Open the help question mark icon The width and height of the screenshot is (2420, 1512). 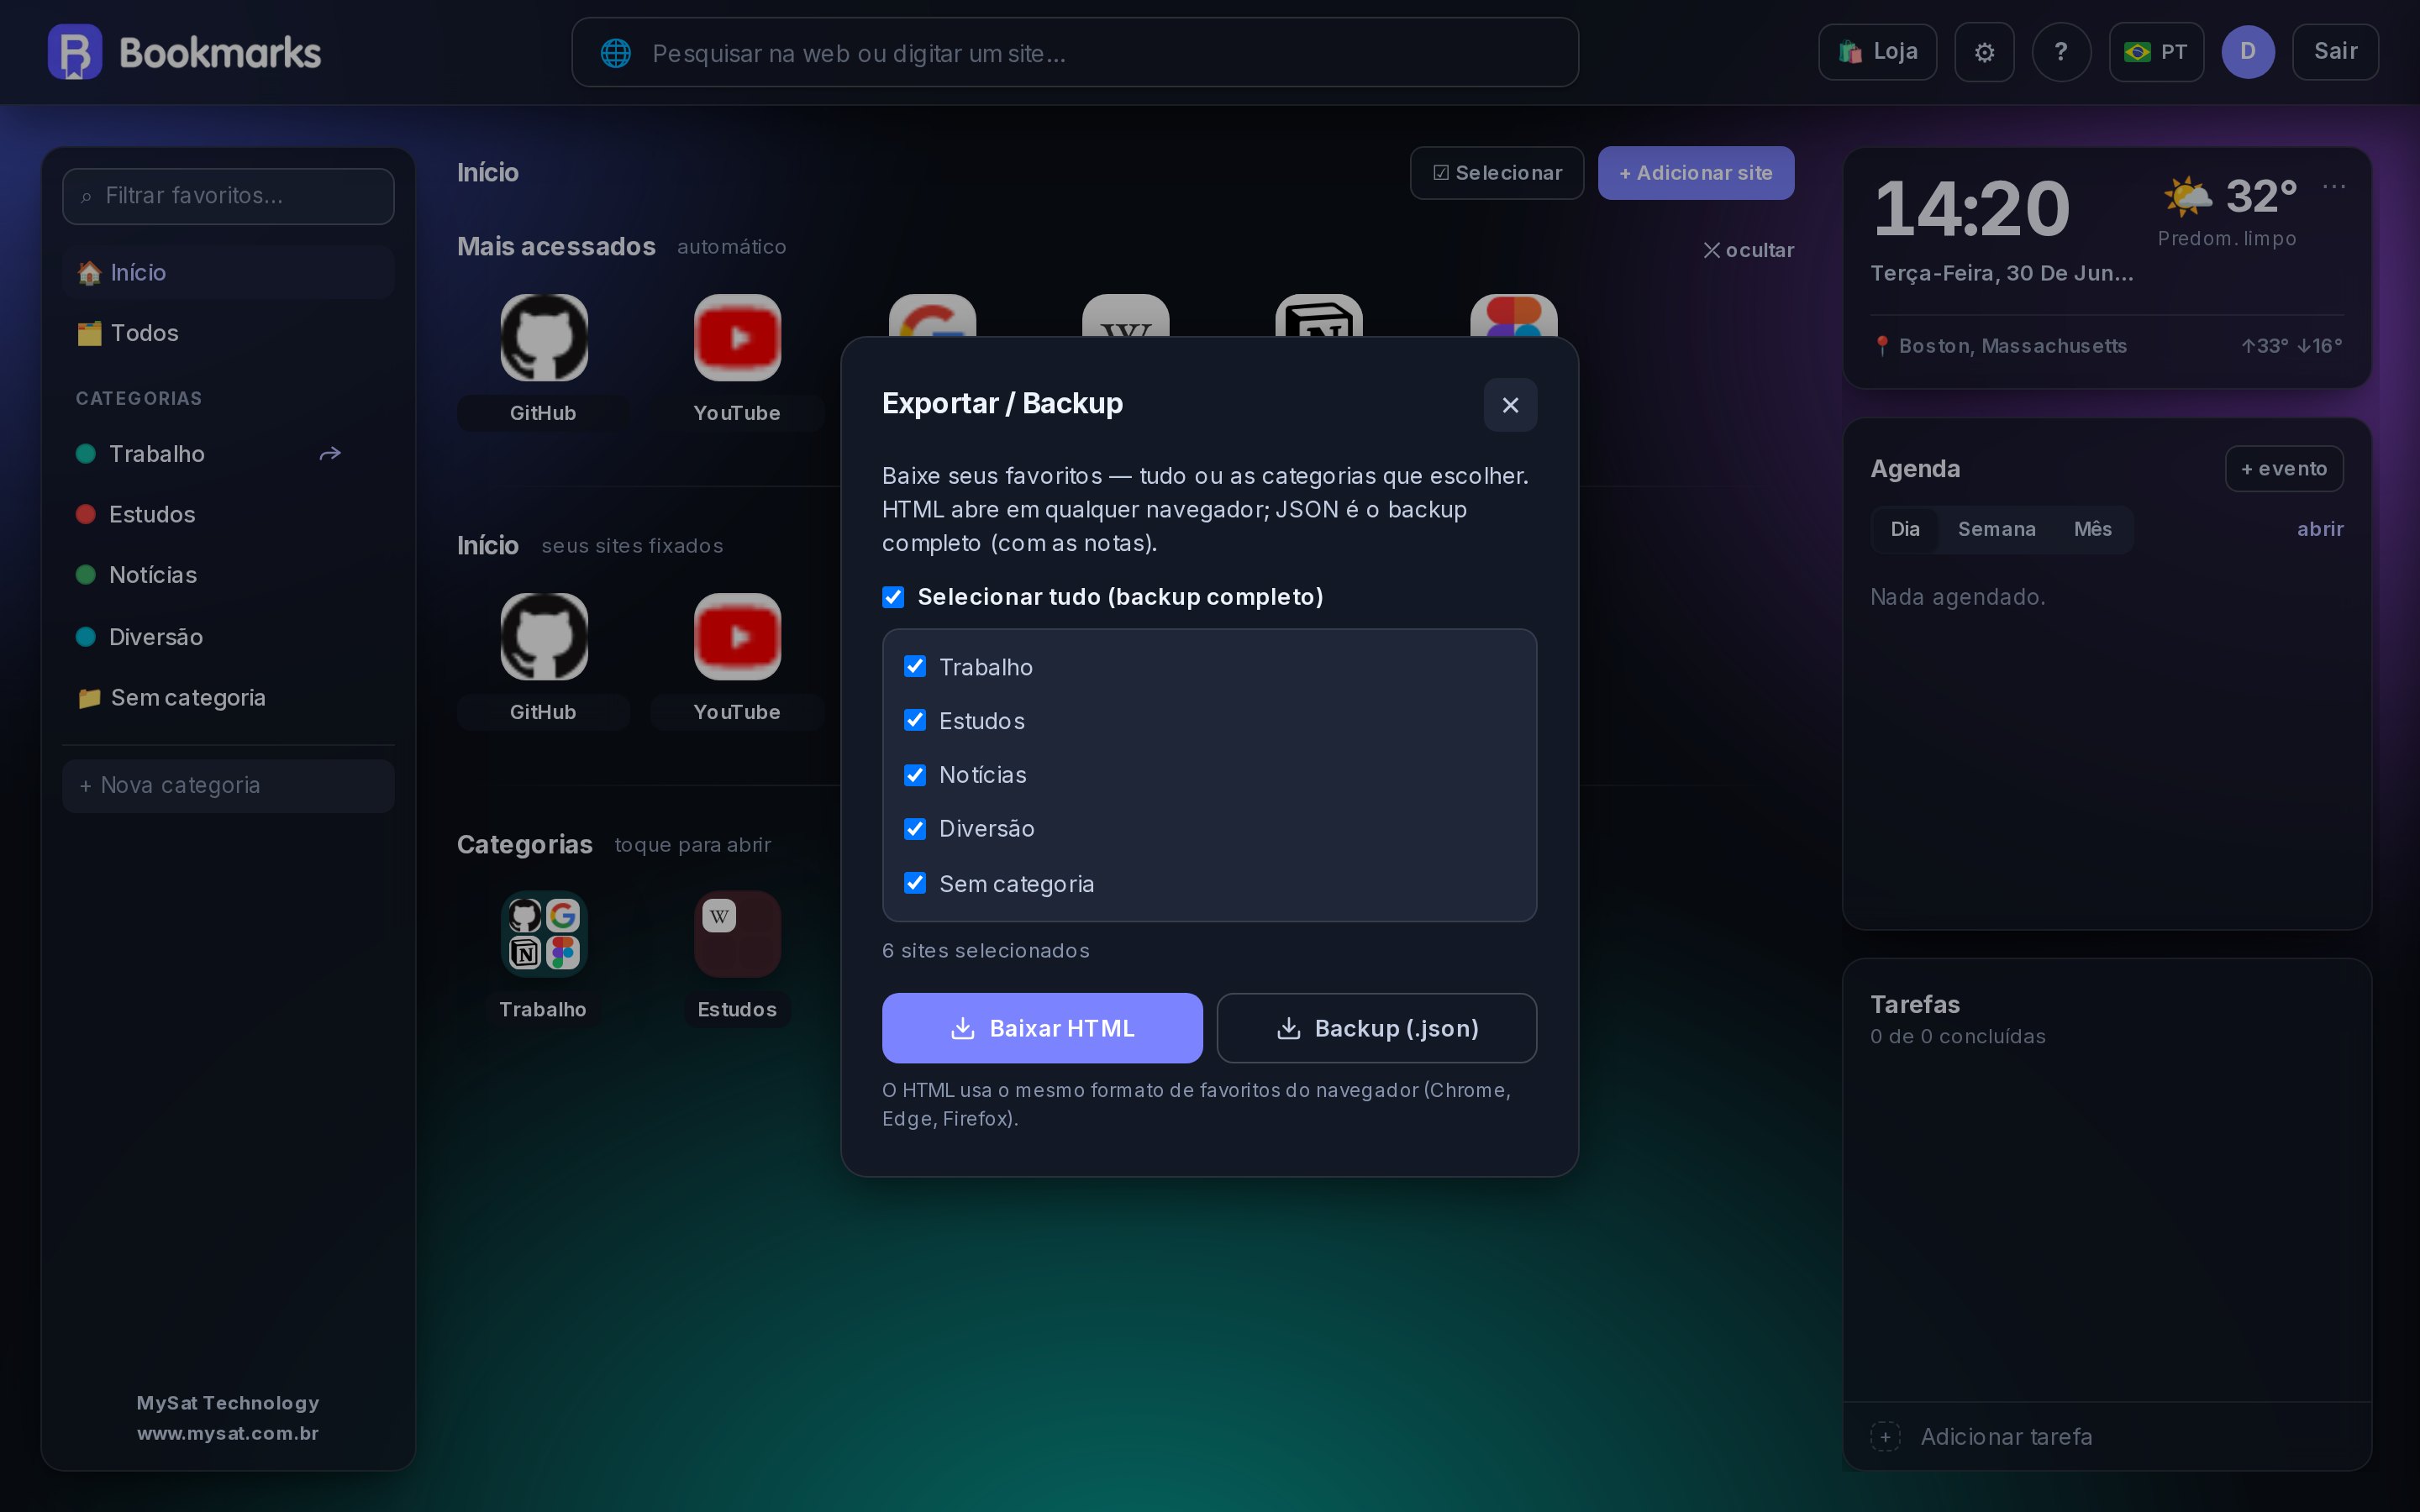pyautogui.click(x=2061, y=52)
